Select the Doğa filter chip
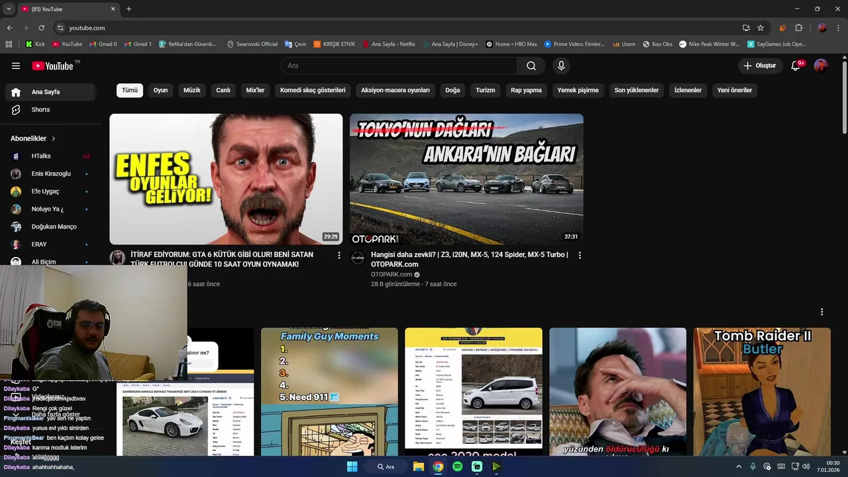Screen dimensions: 848x477 click(452, 90)
